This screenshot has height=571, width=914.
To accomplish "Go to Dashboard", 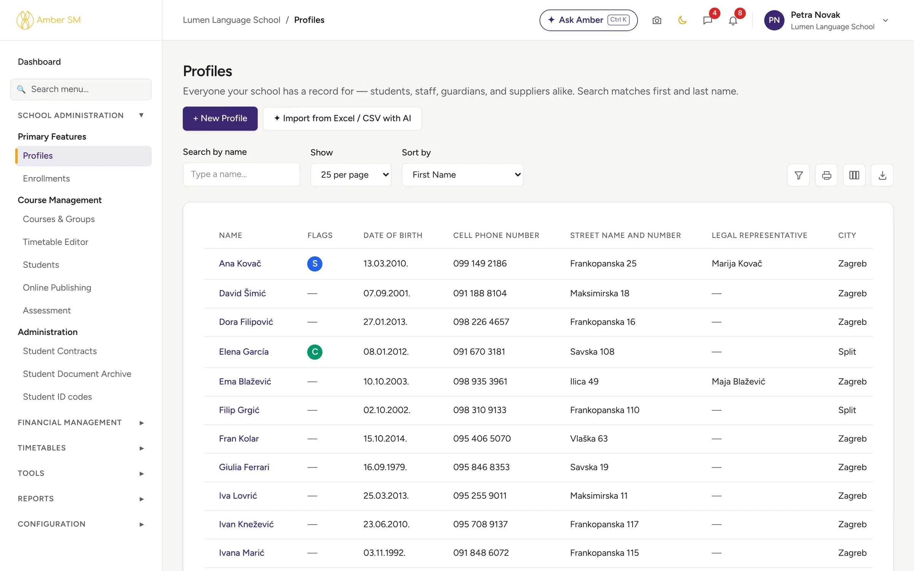I will click(x=39, y=62).
